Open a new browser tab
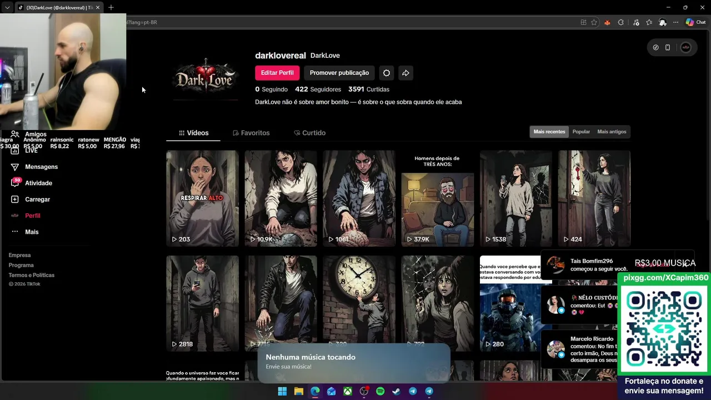The image size is (711, 400). (111, 7)
